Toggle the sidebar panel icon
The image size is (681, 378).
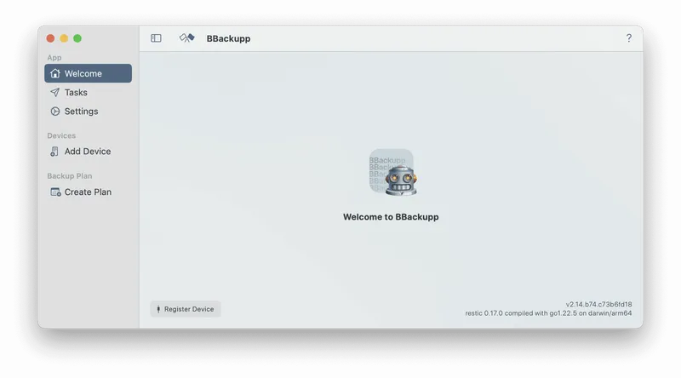156,38
